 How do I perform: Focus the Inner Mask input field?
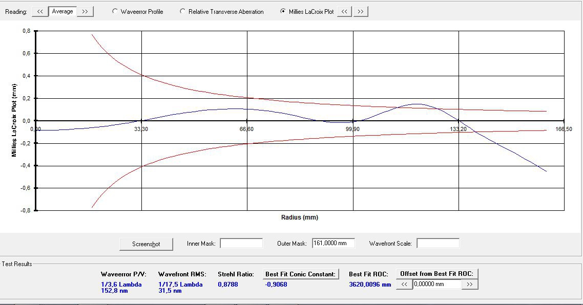(x=241, y=243)
